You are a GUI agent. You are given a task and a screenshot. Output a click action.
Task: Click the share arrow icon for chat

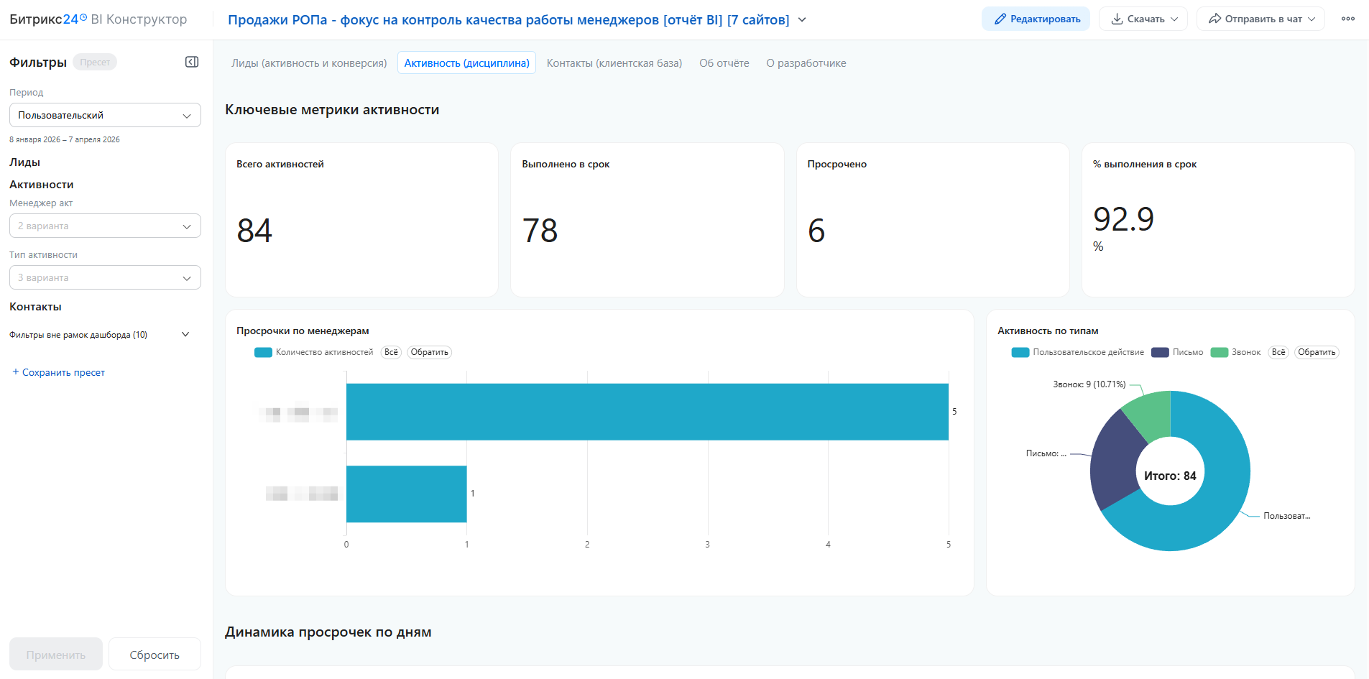click(1214, 19)
